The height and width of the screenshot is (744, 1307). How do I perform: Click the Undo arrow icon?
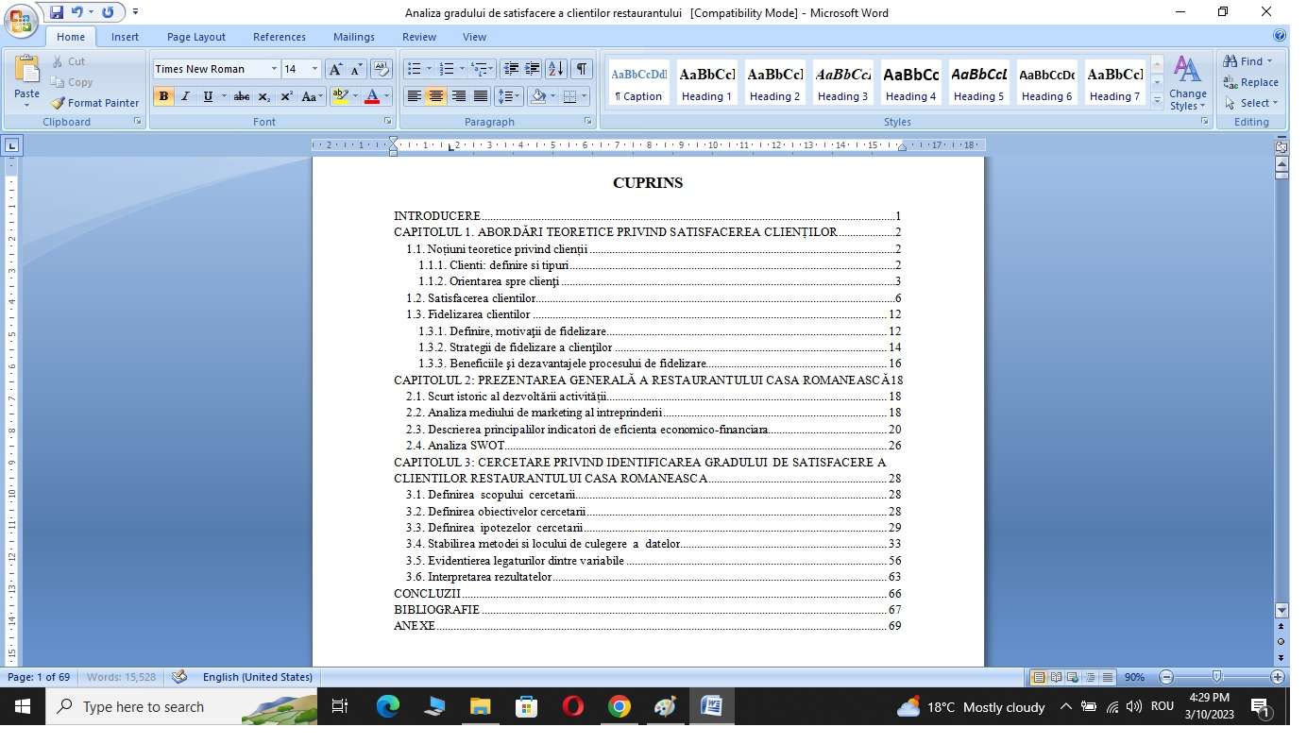click(76, 12)
